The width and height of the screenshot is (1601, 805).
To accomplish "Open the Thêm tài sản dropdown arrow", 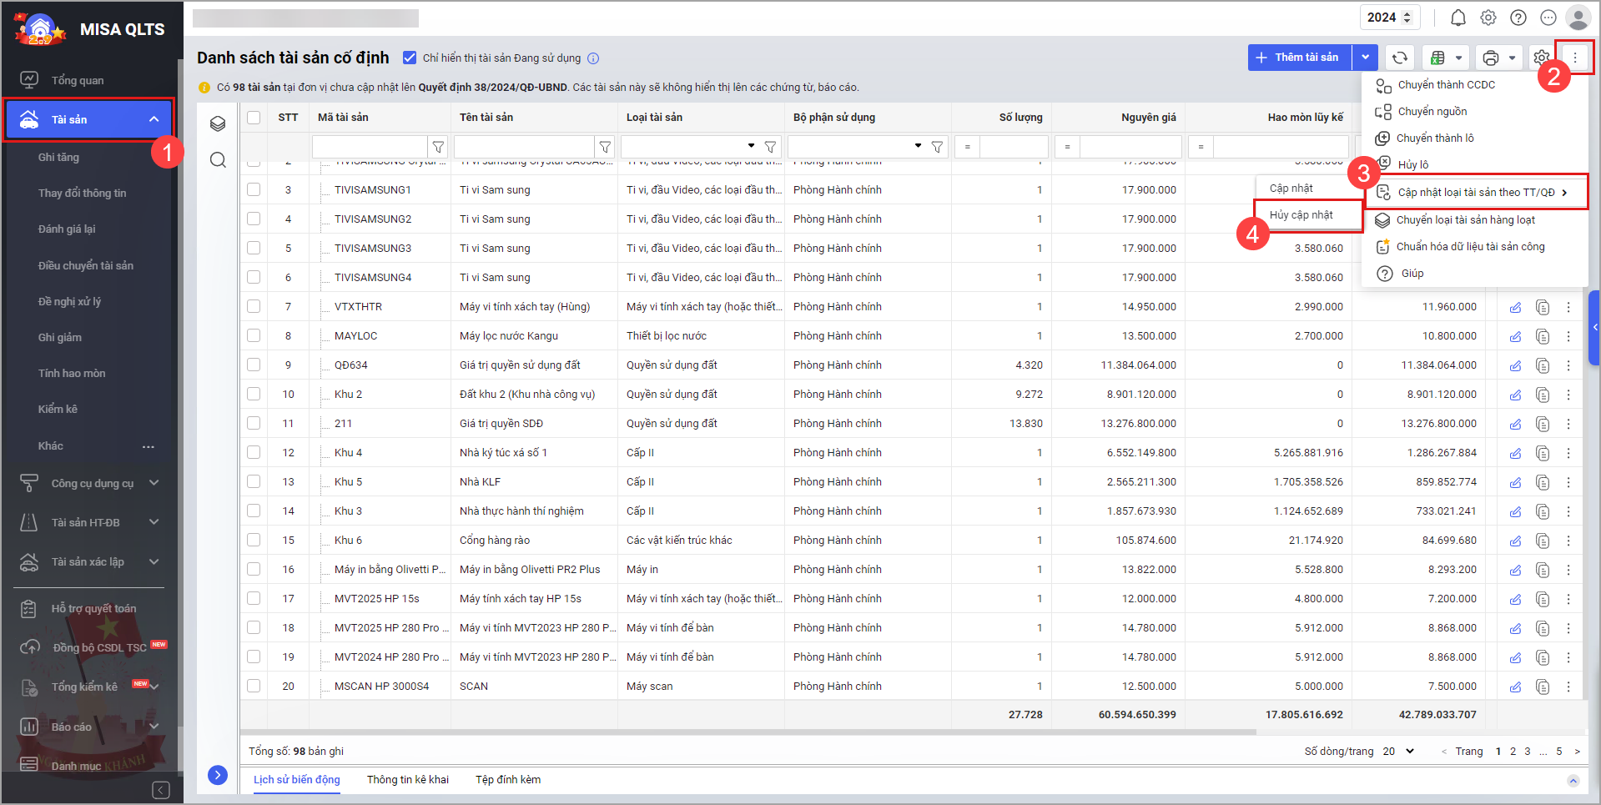I will pyautogui.click(x=1365, y=58).
